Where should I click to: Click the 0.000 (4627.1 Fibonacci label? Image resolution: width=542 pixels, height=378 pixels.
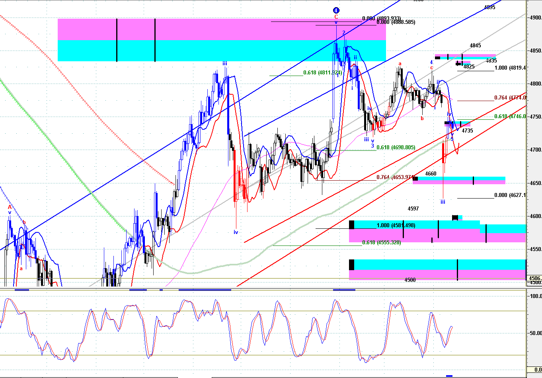510,195
